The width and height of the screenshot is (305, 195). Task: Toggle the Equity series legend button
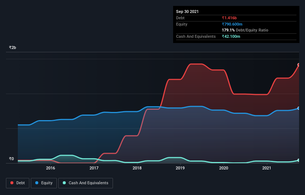44,183
